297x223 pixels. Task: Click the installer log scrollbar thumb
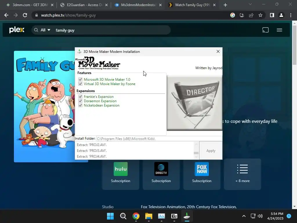196,153
